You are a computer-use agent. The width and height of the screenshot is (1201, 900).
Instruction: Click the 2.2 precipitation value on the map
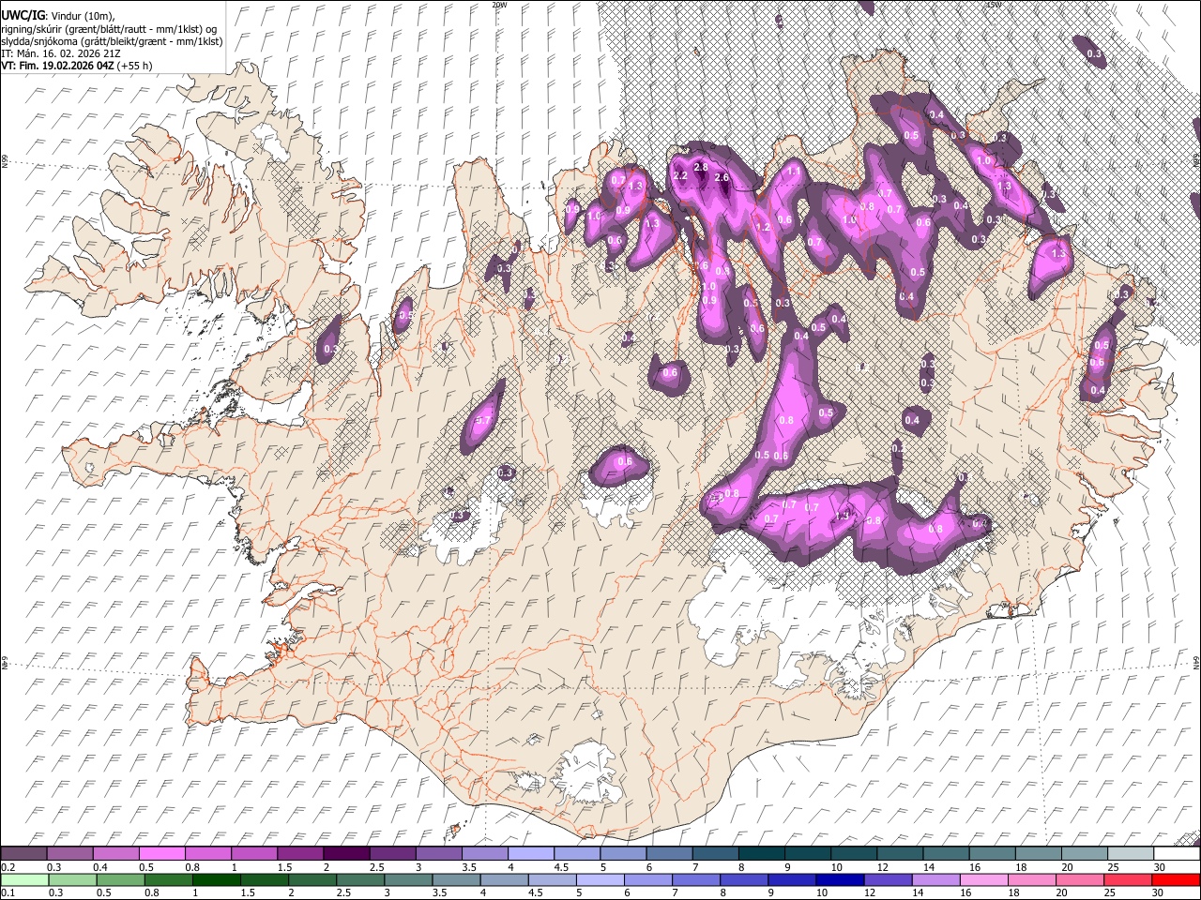pyautogui.click(x=681, y=176)
